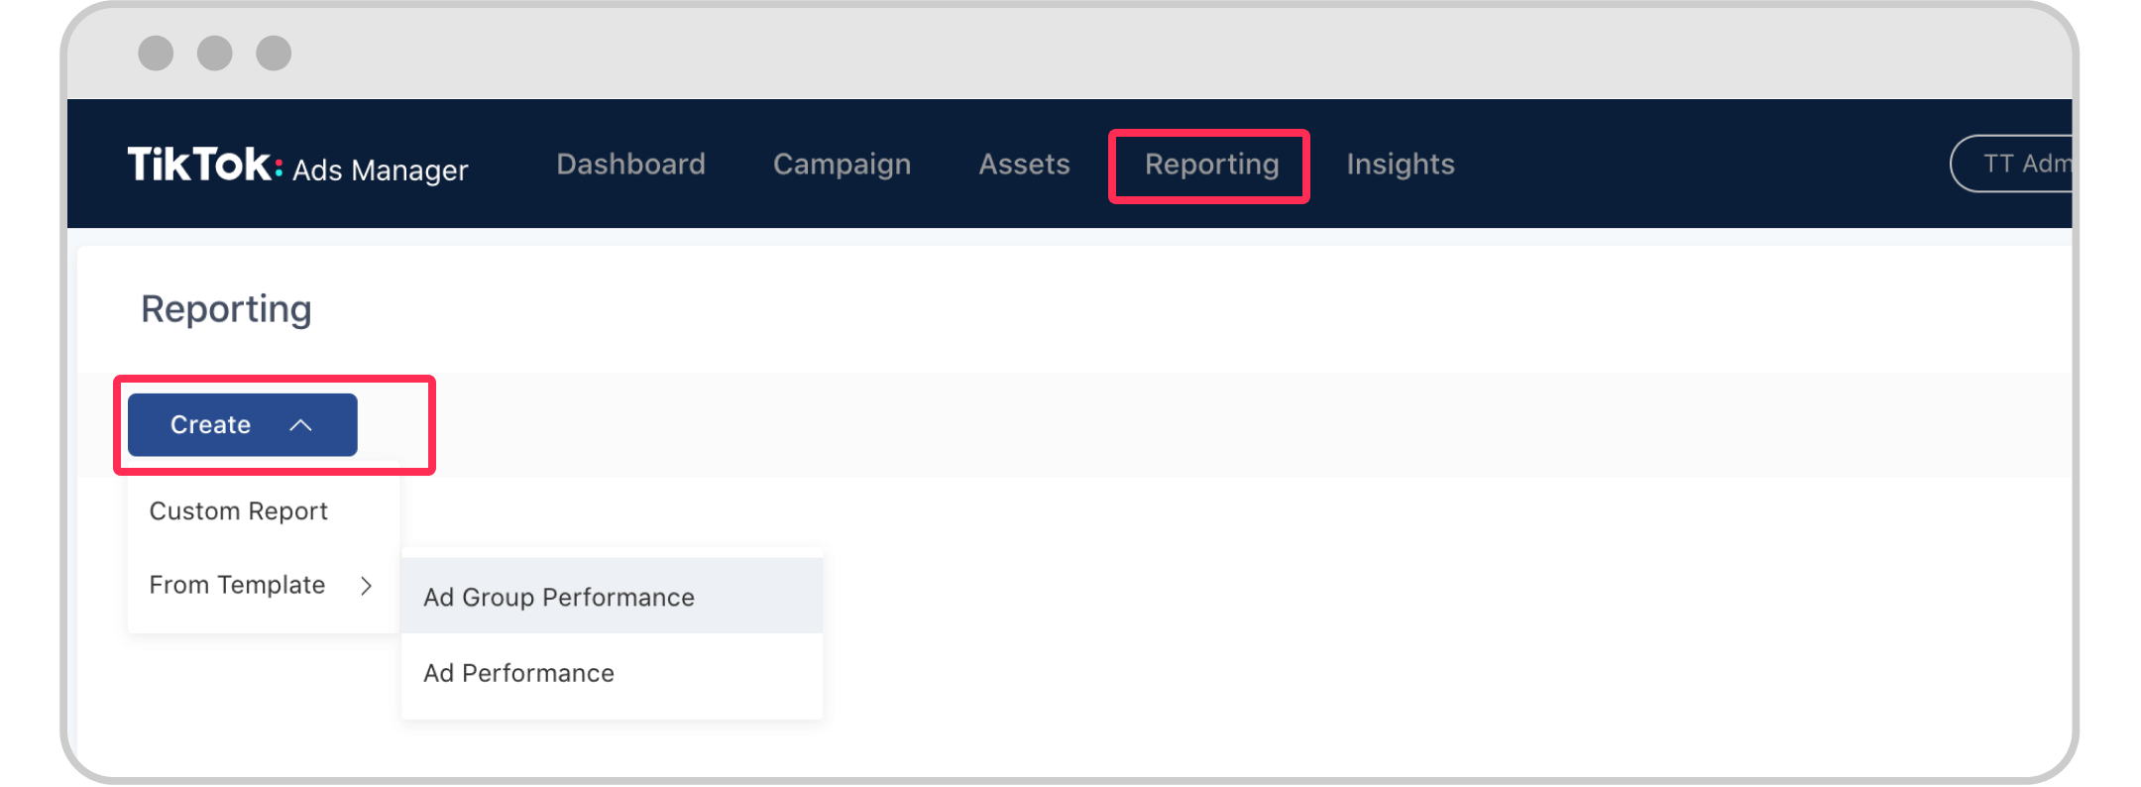Click the TT Adm account button
The width and height of the screenshot is (2141, 787).
(2018, 165)
